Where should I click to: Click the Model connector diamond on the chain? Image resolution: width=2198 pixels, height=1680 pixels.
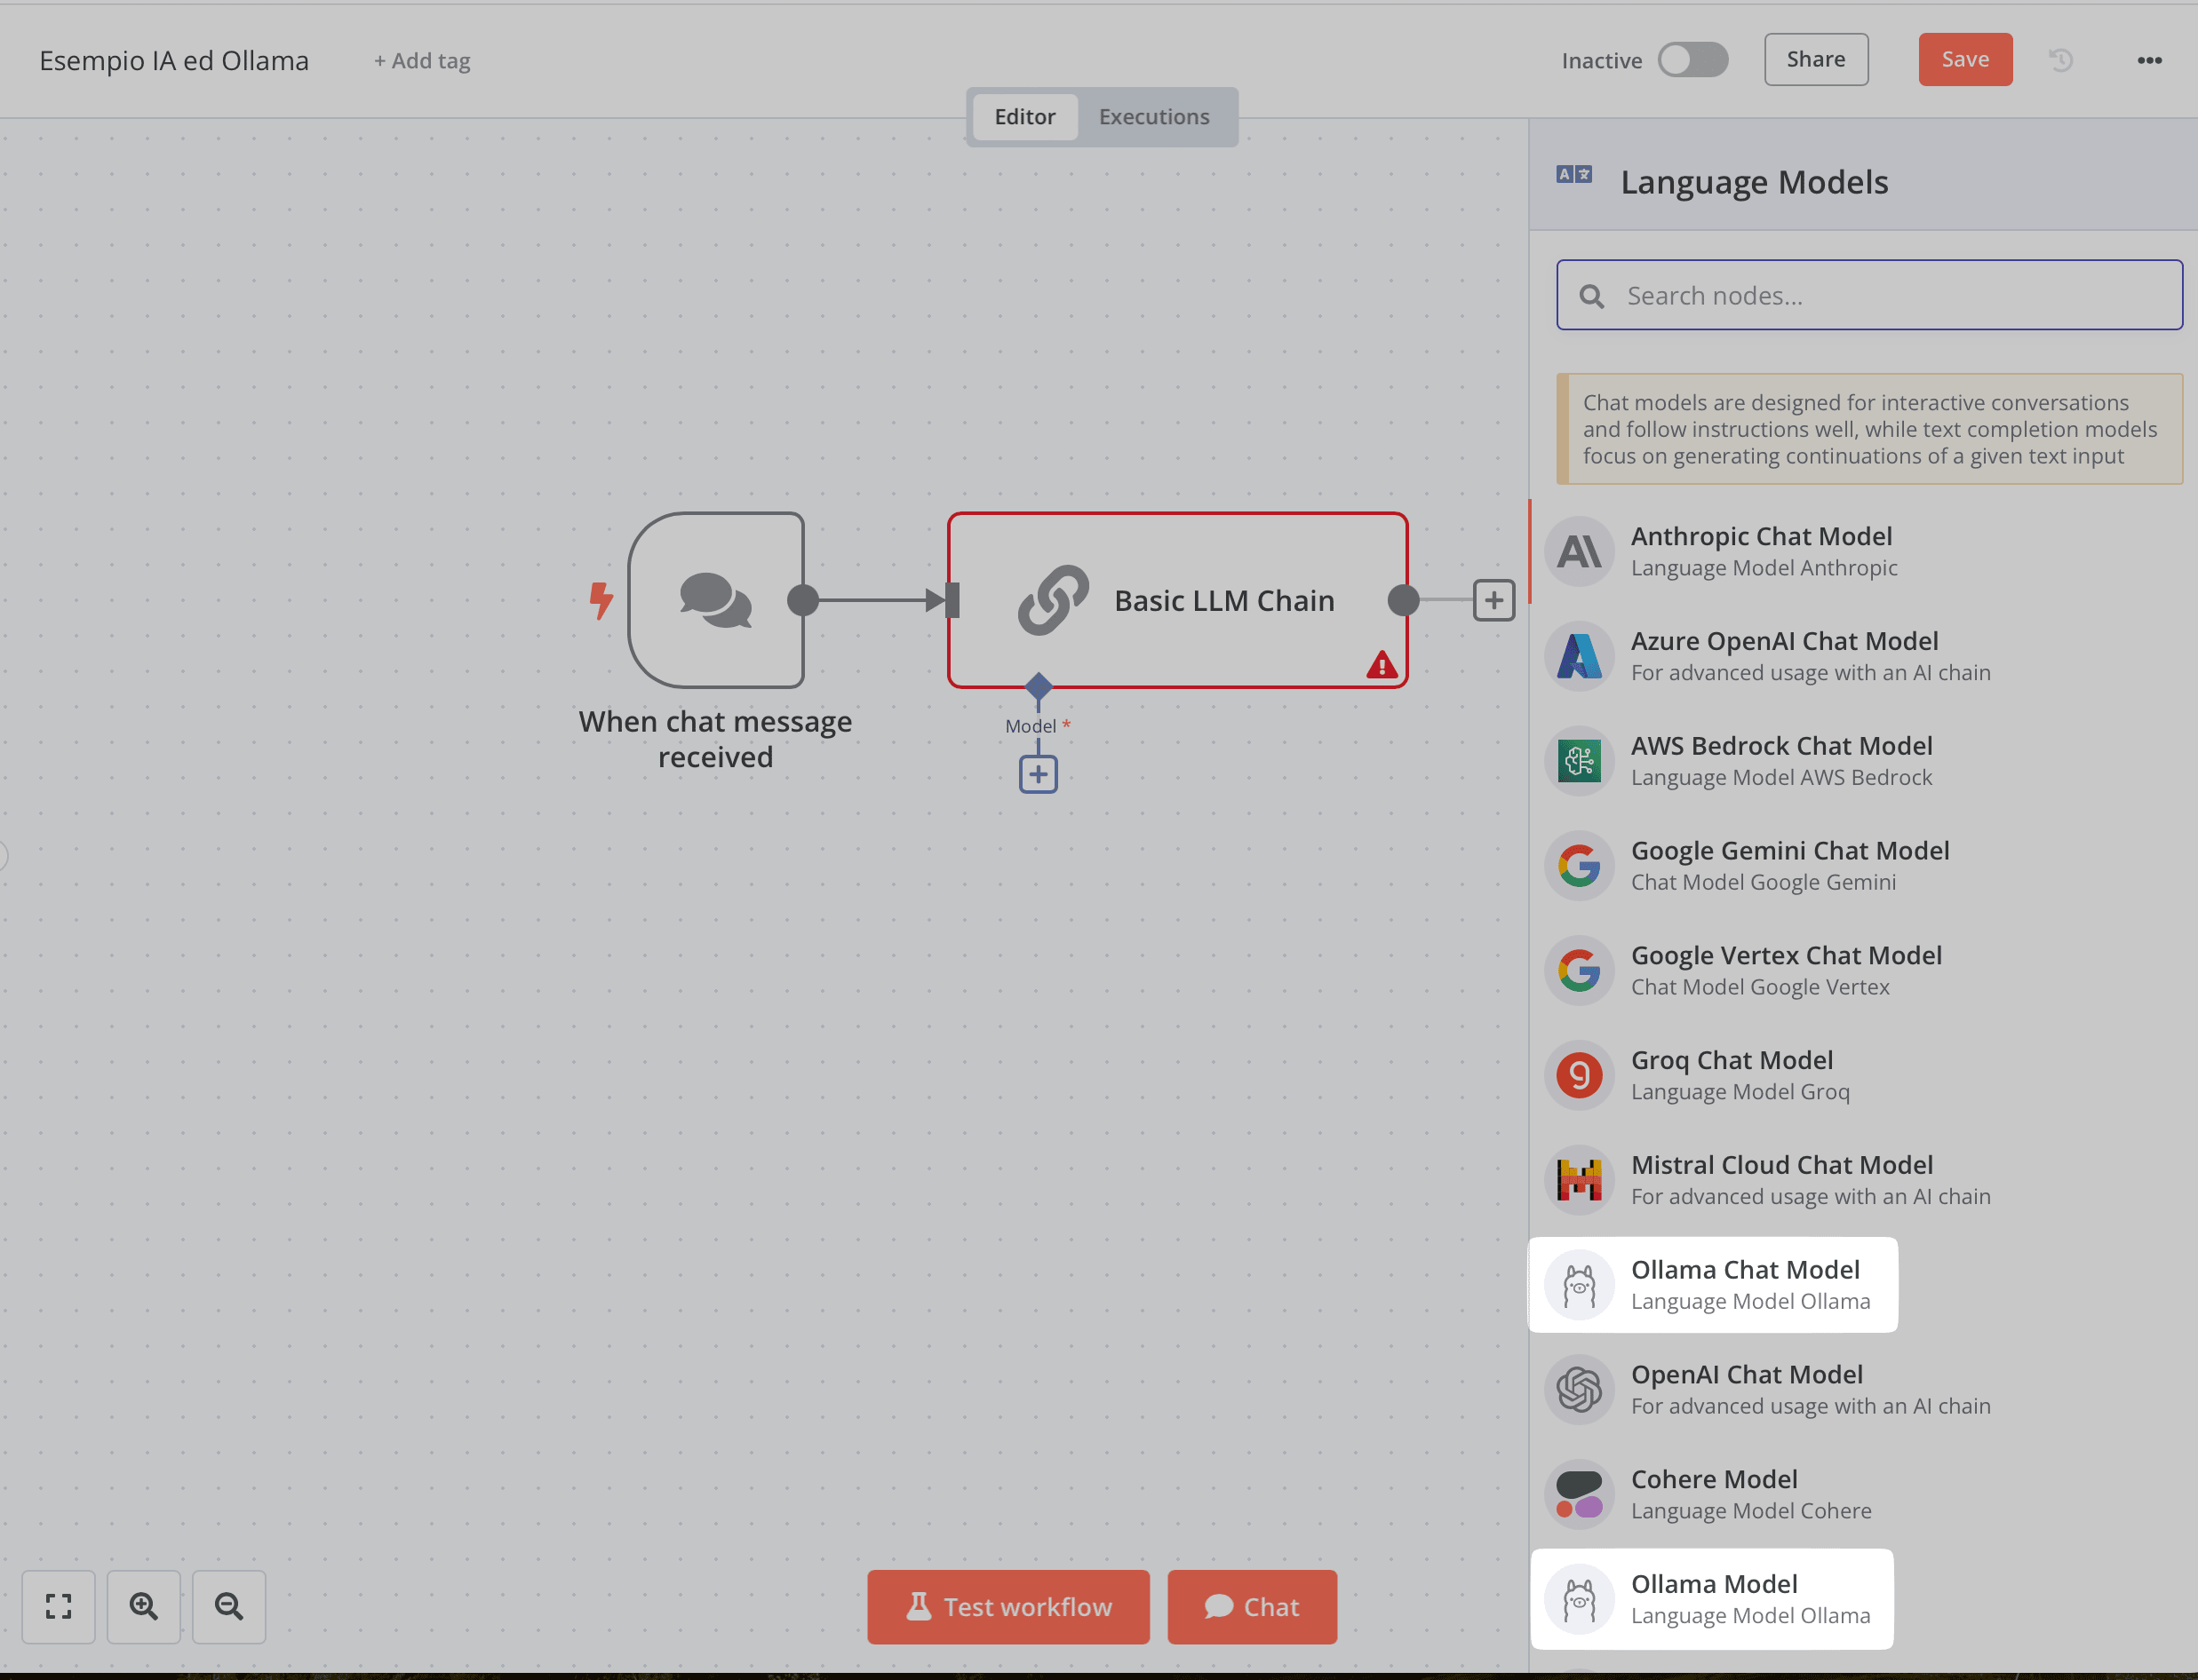coord(1039,687)
